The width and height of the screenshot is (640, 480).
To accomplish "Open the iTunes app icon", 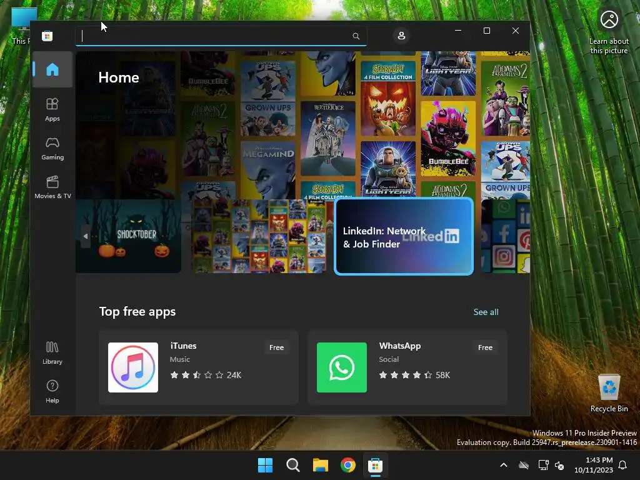I will [x=133, y=367].
